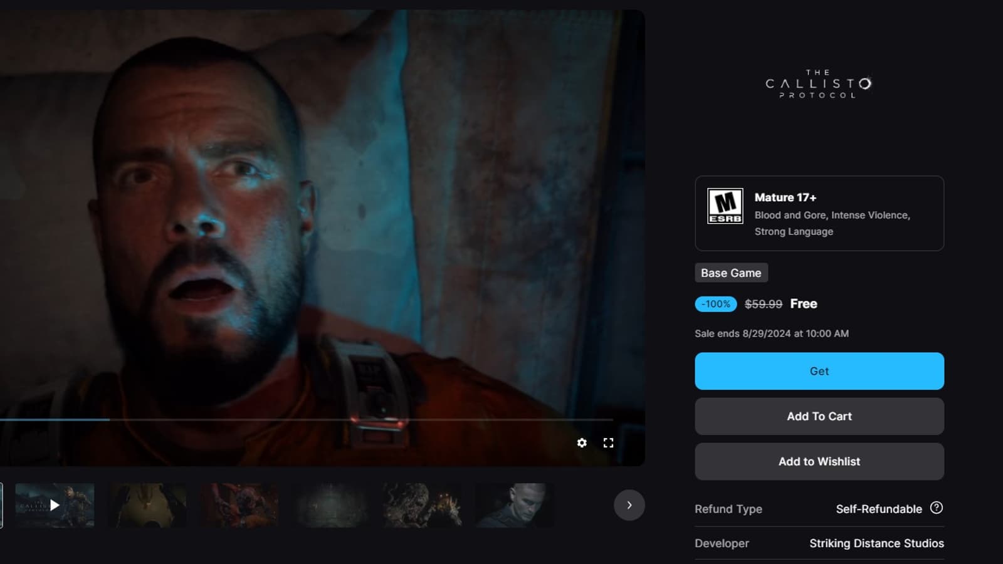
Task: Open video settings gear icon
Action: pyautogui.click(x=582, y=443)
